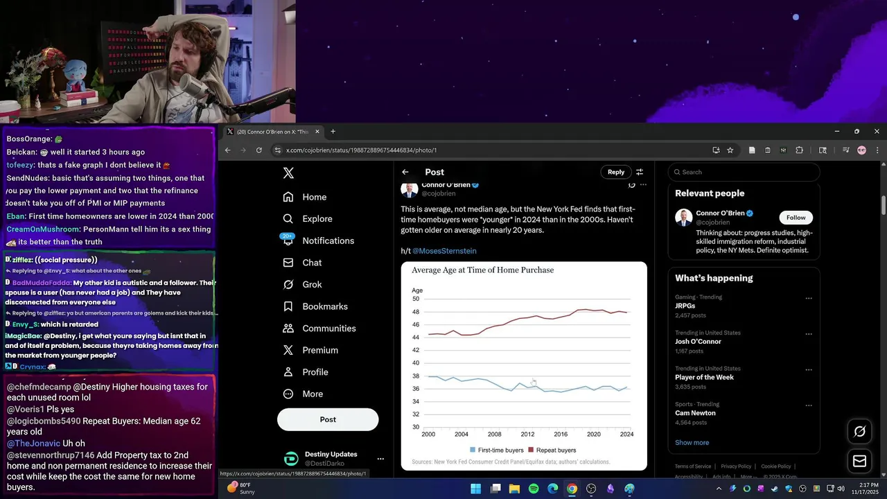
Task: Click the search tabs icon in toolbar
Action: pos(823,150)
